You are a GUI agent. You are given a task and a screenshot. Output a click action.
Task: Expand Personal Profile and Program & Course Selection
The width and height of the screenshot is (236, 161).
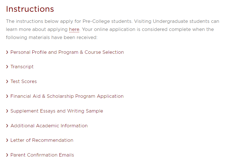67,52
